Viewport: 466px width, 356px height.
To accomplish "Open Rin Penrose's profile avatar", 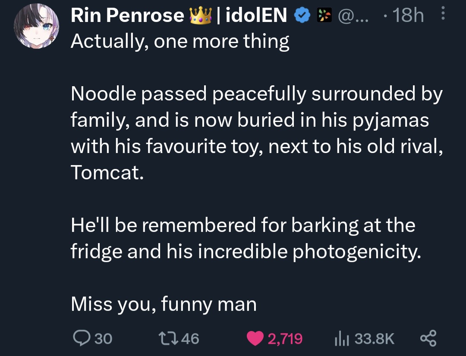I will tap(36, 26).
